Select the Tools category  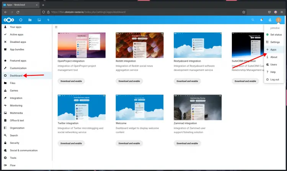(27, 158)
